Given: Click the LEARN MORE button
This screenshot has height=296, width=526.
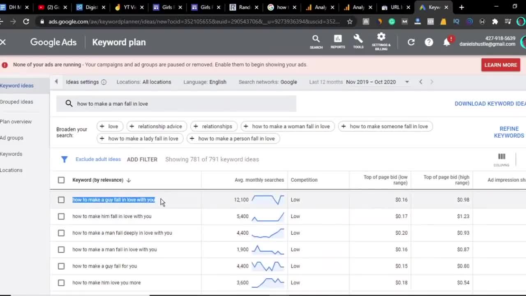Looking at the screenshot, I should tap(501, 65).
